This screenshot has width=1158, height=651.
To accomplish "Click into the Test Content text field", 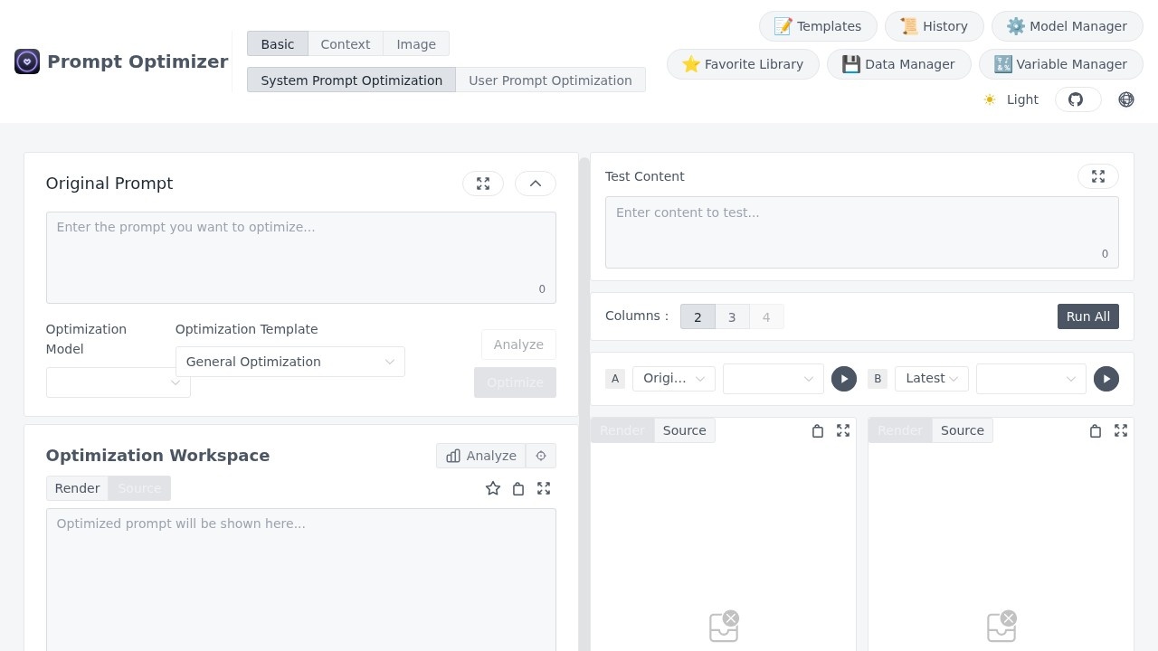I will [x=861, y=231].
